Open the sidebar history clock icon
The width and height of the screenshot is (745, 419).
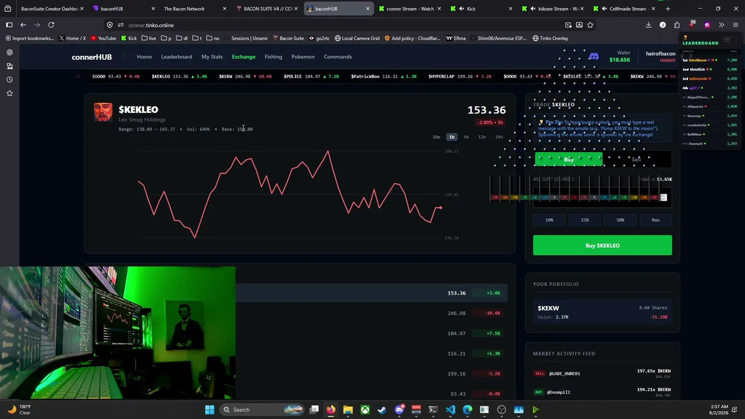click(9, 80)
